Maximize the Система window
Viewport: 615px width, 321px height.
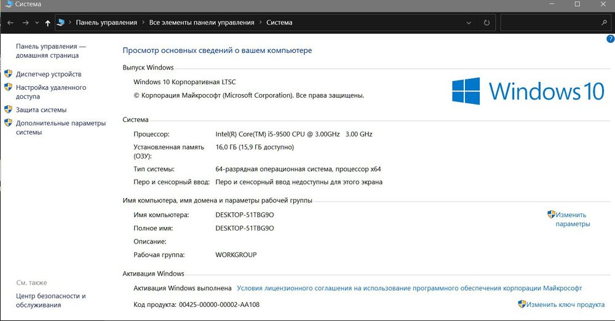[577, 4]
